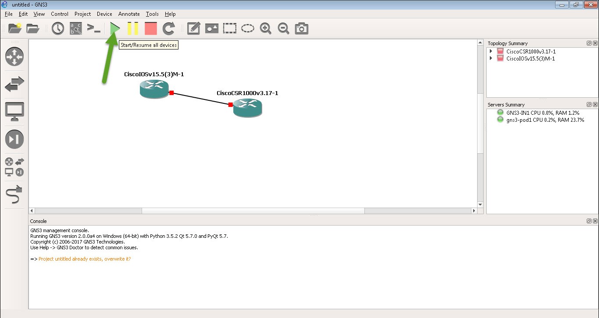Select the Add a note tool
Screen dimensions: 599x318
tap(193, 28)
